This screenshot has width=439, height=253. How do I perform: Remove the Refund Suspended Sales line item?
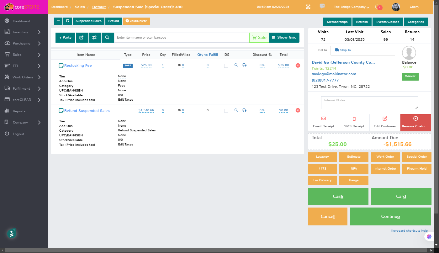(298, 110)
